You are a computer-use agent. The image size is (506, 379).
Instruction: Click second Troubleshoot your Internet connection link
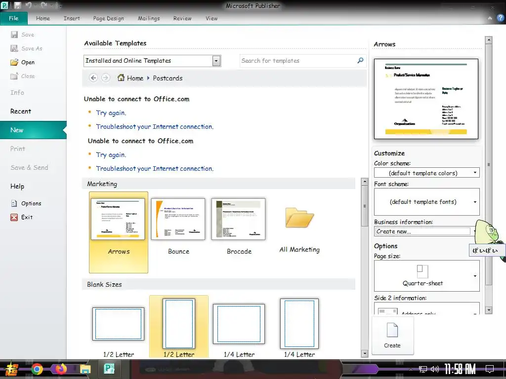pyautogui.click(x=155, y=169)
